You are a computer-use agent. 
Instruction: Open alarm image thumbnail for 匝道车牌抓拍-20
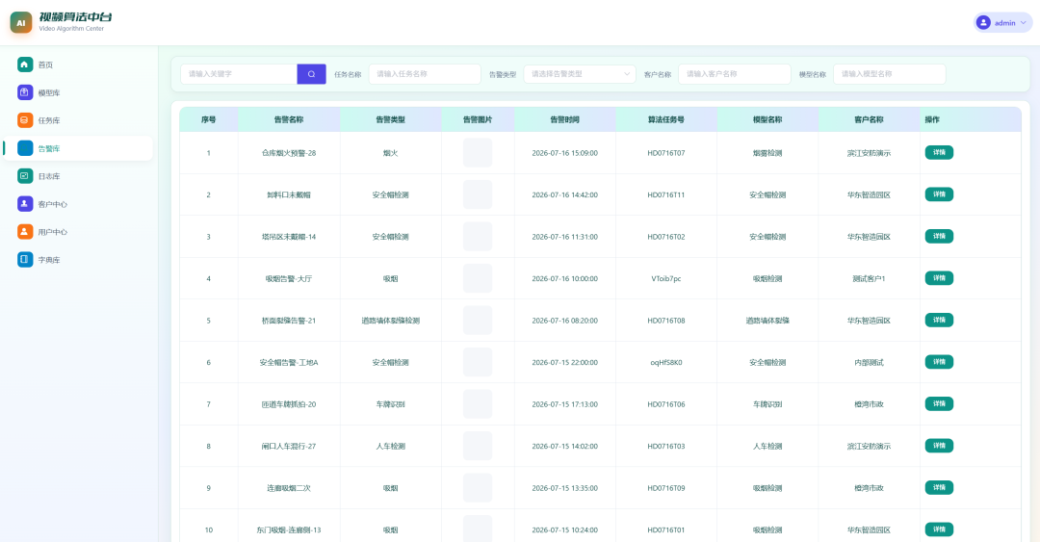(x=478, y=403)
